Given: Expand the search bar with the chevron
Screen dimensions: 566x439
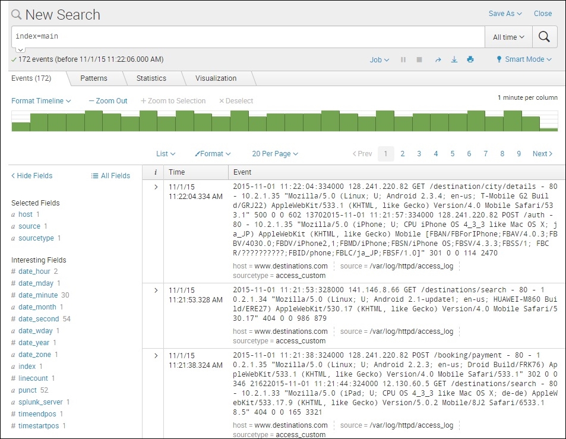Looking at the screenshot, I should pos(20,50).
